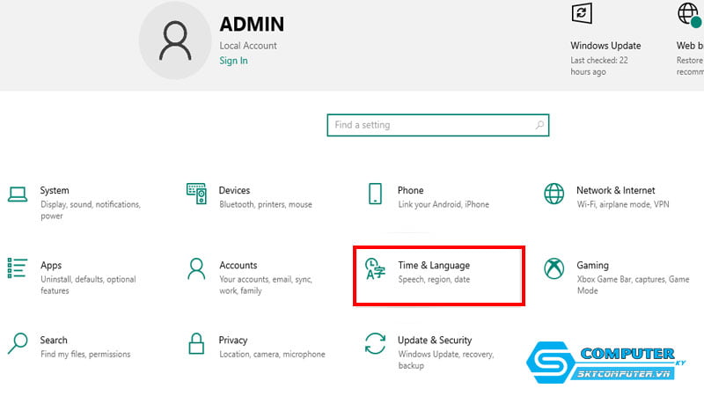Open the Time & Language text label
Image resolution: width=704 pixels, height=396 pixels.
tap(434, 265)
